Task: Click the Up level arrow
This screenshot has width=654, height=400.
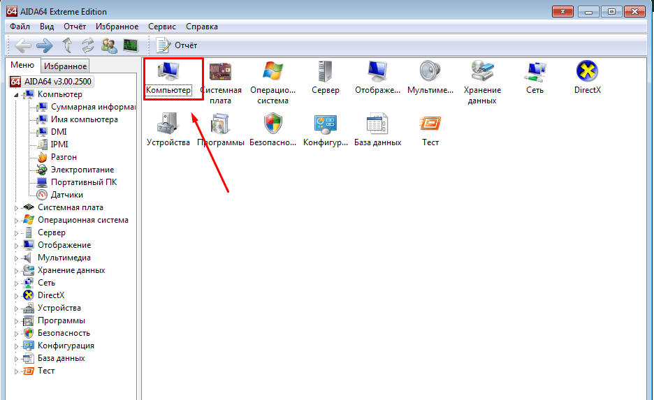Action: point(67,45)
